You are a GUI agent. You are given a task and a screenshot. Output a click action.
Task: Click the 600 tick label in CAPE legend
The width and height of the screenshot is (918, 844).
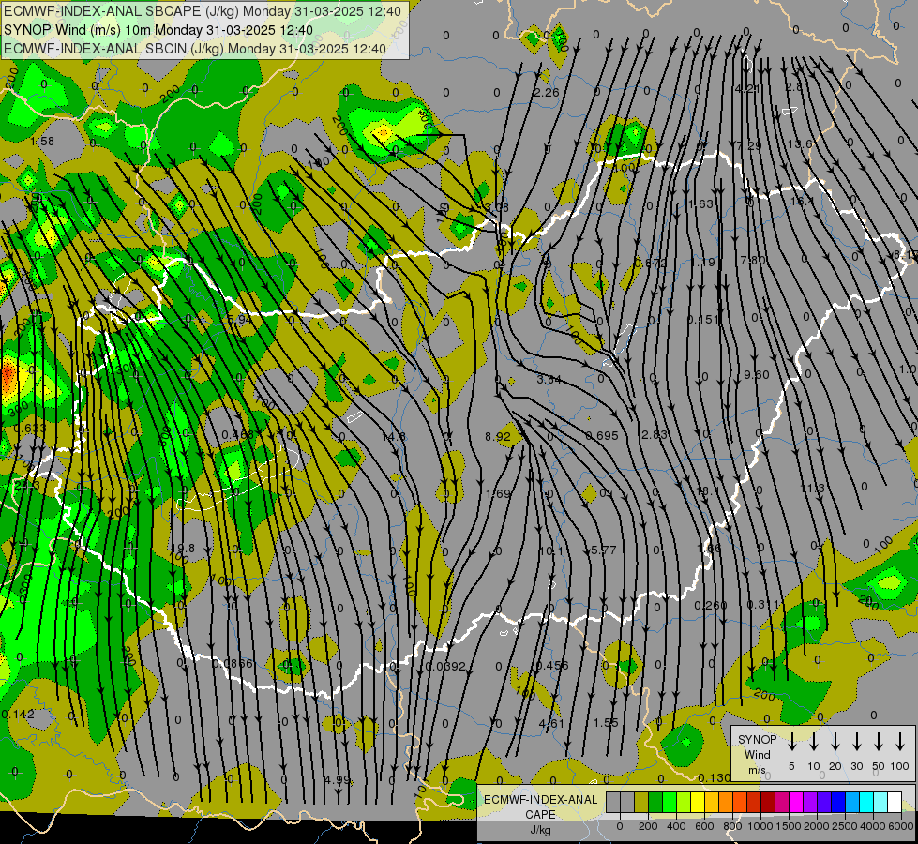coord(704,826)
